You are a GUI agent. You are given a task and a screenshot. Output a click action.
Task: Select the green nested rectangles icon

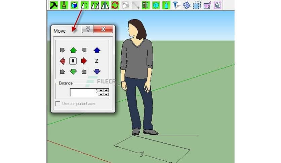[x=146, y=5]
